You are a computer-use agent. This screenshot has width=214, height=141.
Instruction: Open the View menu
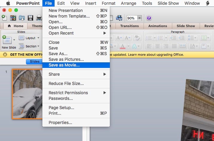click(75, 3)
